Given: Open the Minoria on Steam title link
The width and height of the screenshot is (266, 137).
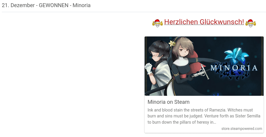Looking at the screenshot, I should 168,102.
